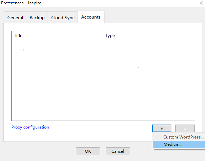205x161 pixels.
Task: Select the Accounts tab
Action: (91, 17)
